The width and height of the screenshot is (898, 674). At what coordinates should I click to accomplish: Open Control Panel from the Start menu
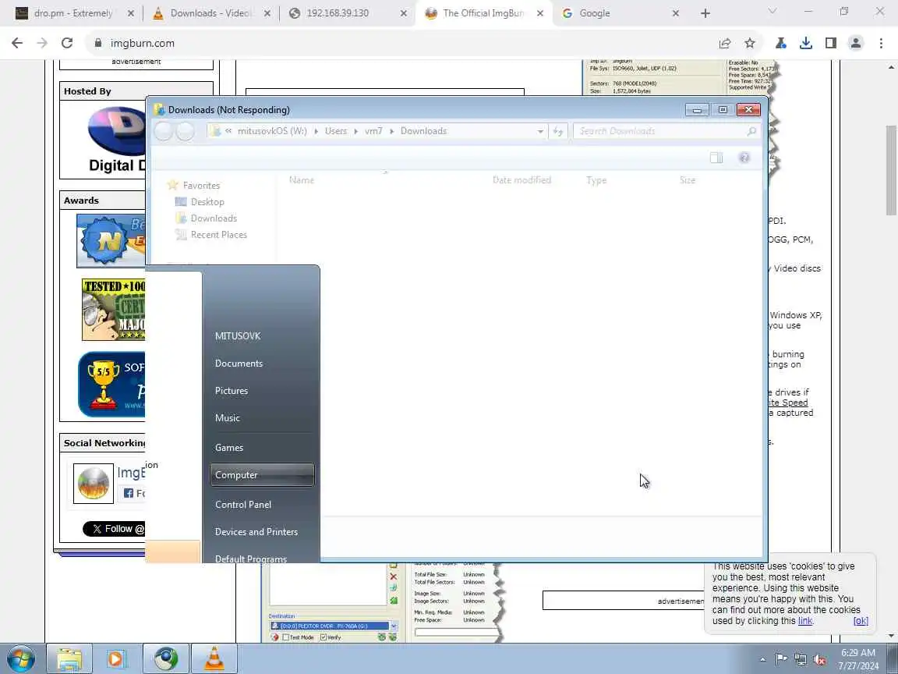[243, 505]
